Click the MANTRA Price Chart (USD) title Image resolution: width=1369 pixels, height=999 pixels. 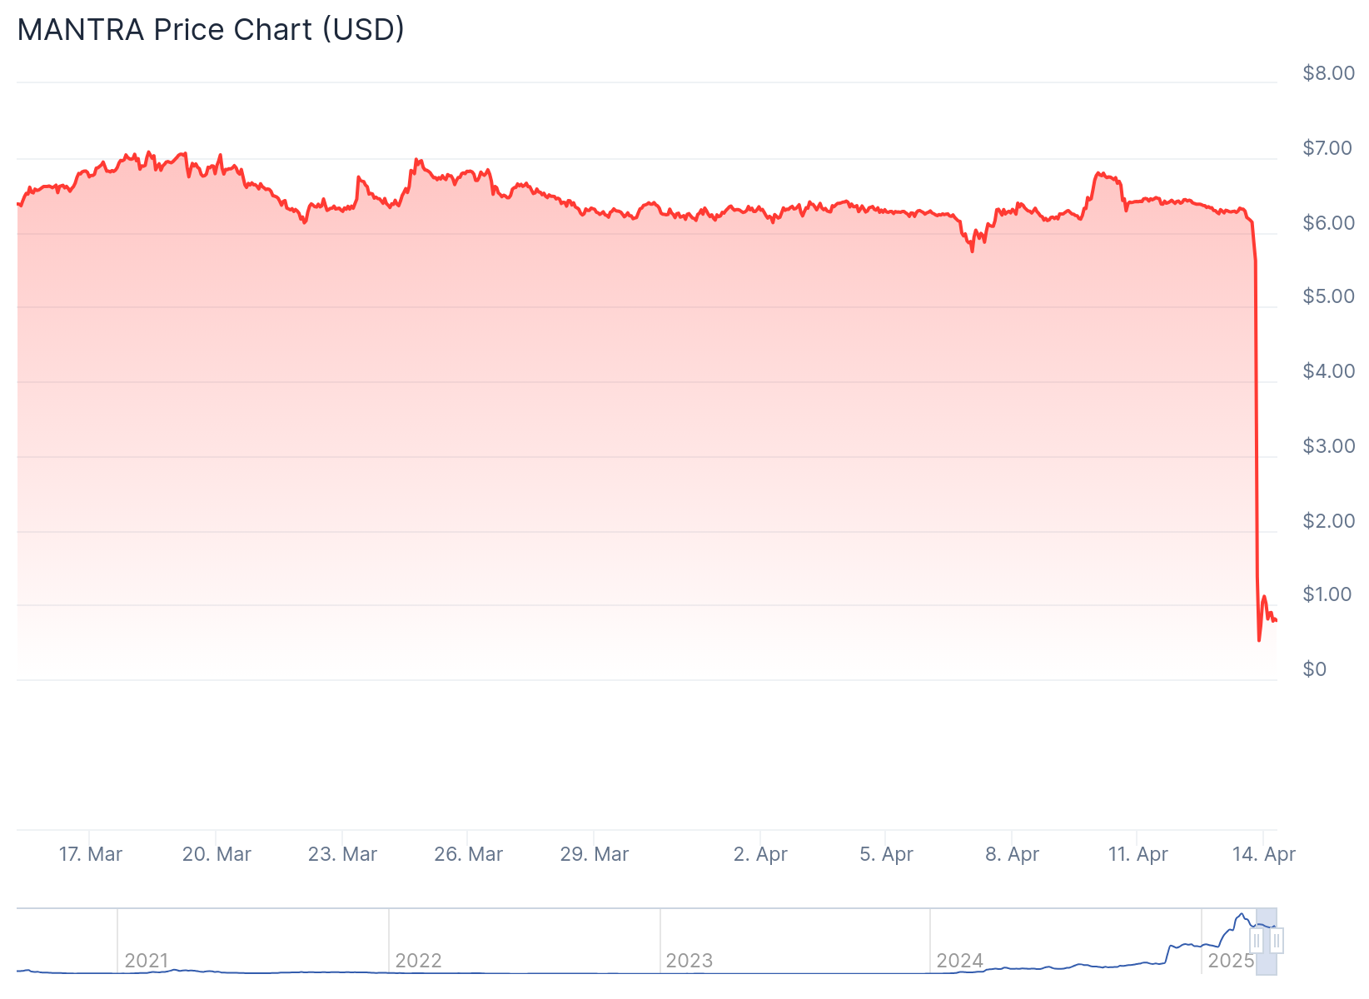[x=211, y=30]
